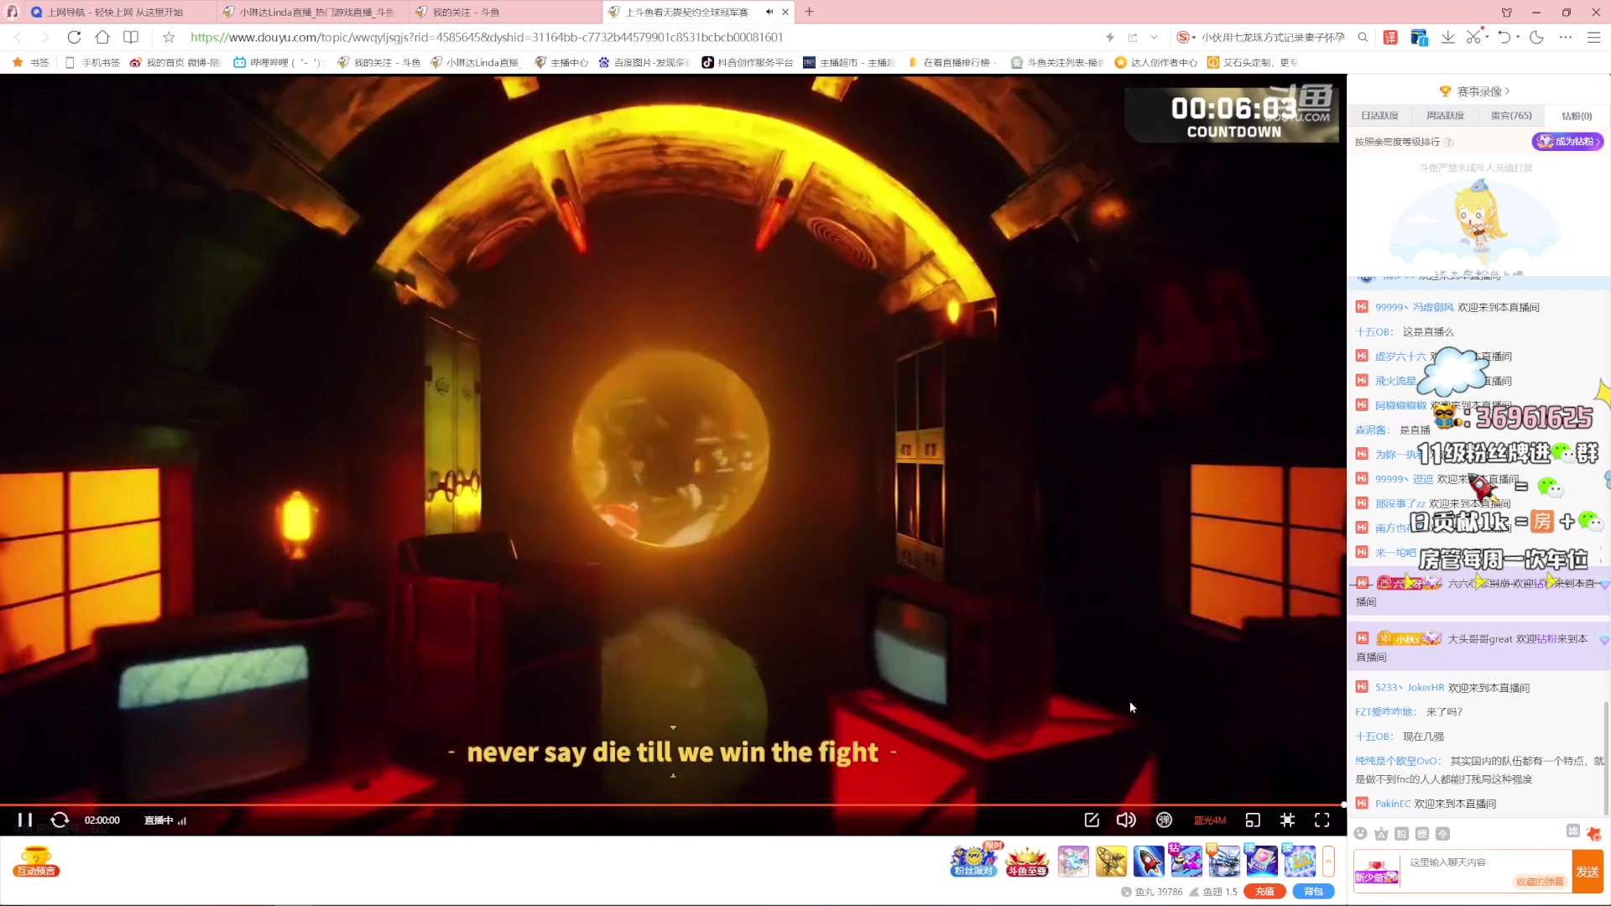Screen dimensions: 1611x906
Task: Open the 哔哩哔哩 bookmark
Action: (x=279, y=62)
